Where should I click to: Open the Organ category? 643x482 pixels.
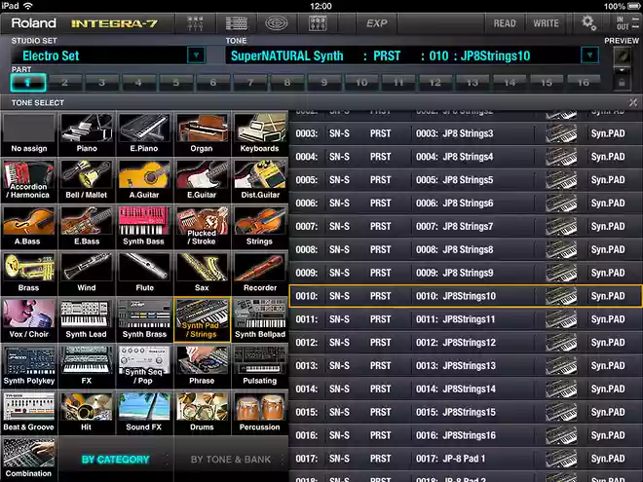tap(202, 133)
